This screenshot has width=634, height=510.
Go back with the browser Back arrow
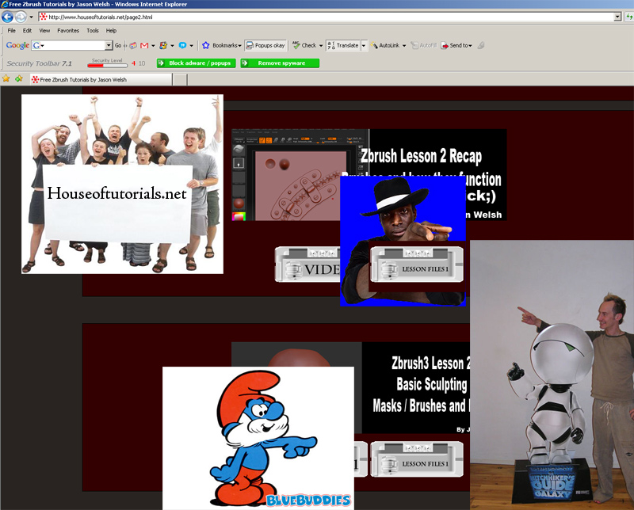pos(7,17)
